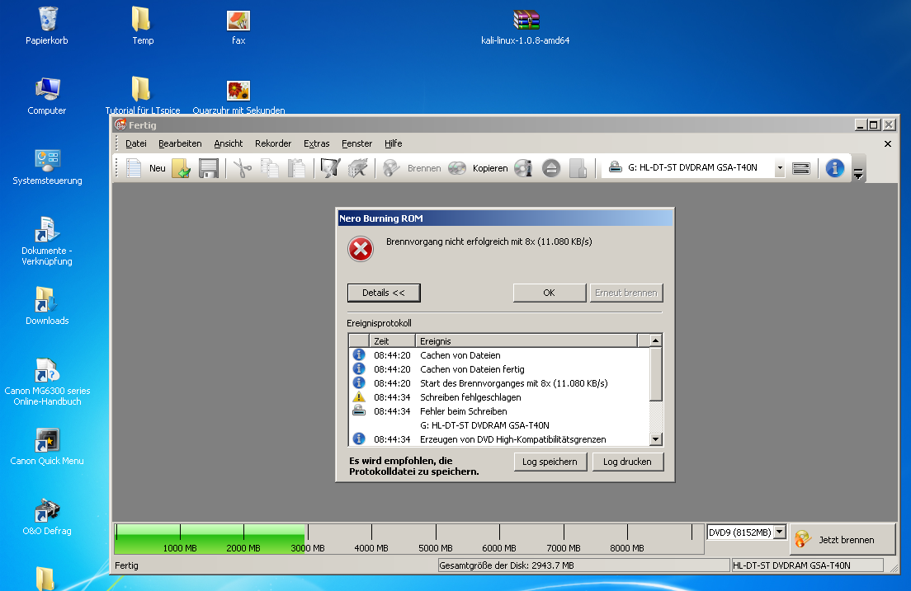Click OK in Nero Burning ROM dialog
Screen dimensions: 911x591
coord(549,293)
